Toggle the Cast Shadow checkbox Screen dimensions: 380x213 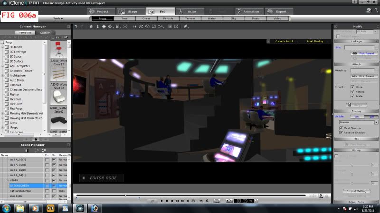(x=341, y=128)
